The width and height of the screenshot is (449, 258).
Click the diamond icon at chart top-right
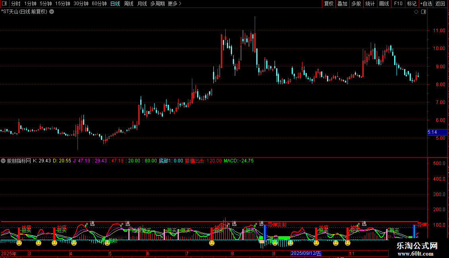(x=416, y=12)
